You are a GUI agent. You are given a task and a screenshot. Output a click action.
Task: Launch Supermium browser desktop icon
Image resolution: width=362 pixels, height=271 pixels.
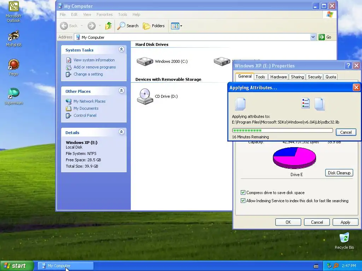click(x=13, y=96)
